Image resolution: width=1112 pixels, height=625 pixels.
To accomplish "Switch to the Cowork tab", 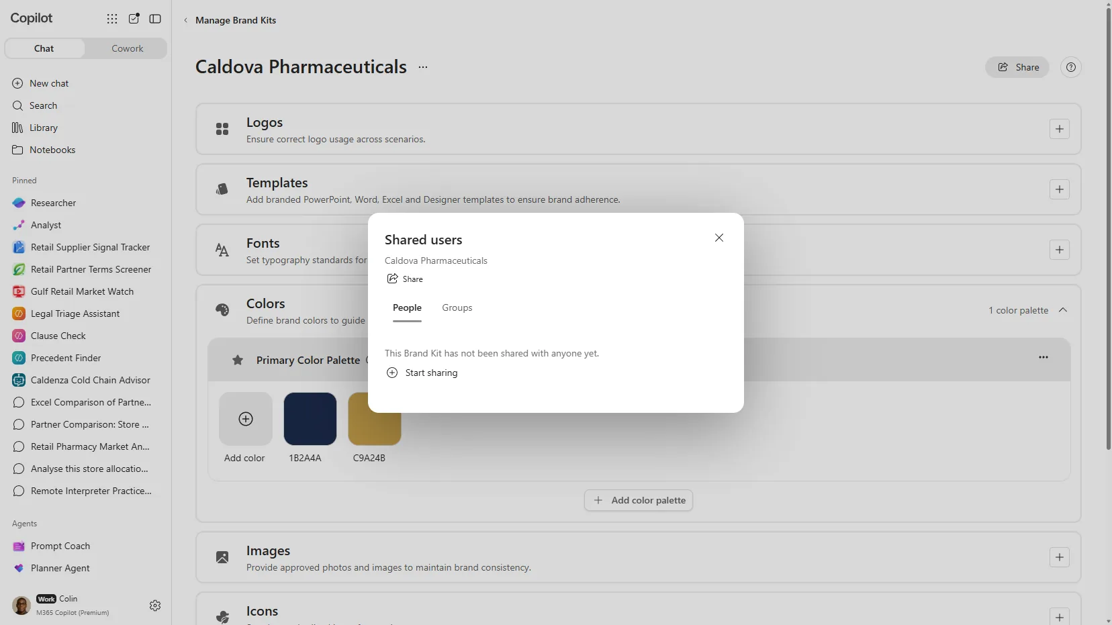I will [127, 48].
